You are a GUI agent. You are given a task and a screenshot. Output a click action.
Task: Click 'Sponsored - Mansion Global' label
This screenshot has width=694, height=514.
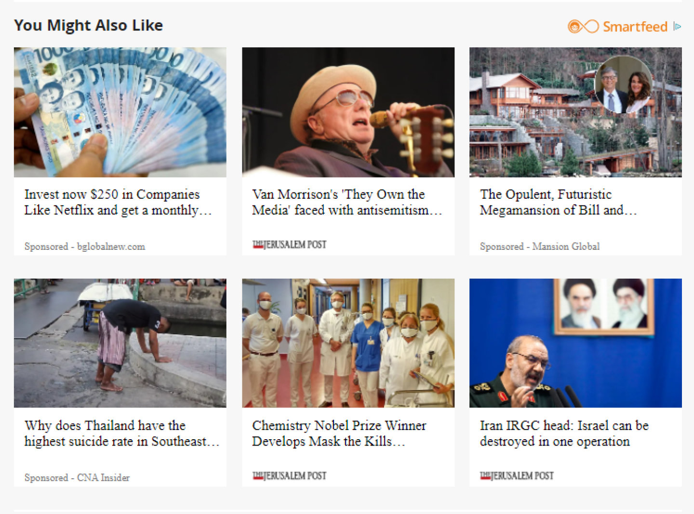click(540, 246)
